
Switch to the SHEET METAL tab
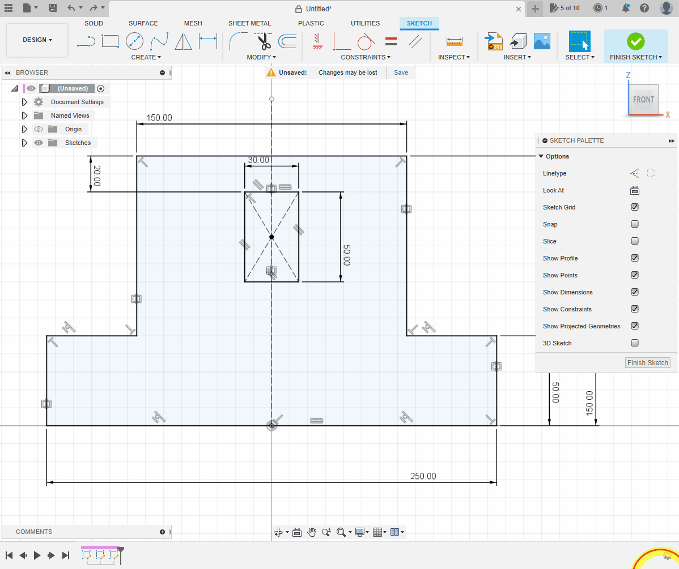tap(249, 23)
